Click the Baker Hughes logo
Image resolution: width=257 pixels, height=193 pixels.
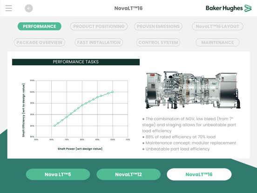pos(229,8)
